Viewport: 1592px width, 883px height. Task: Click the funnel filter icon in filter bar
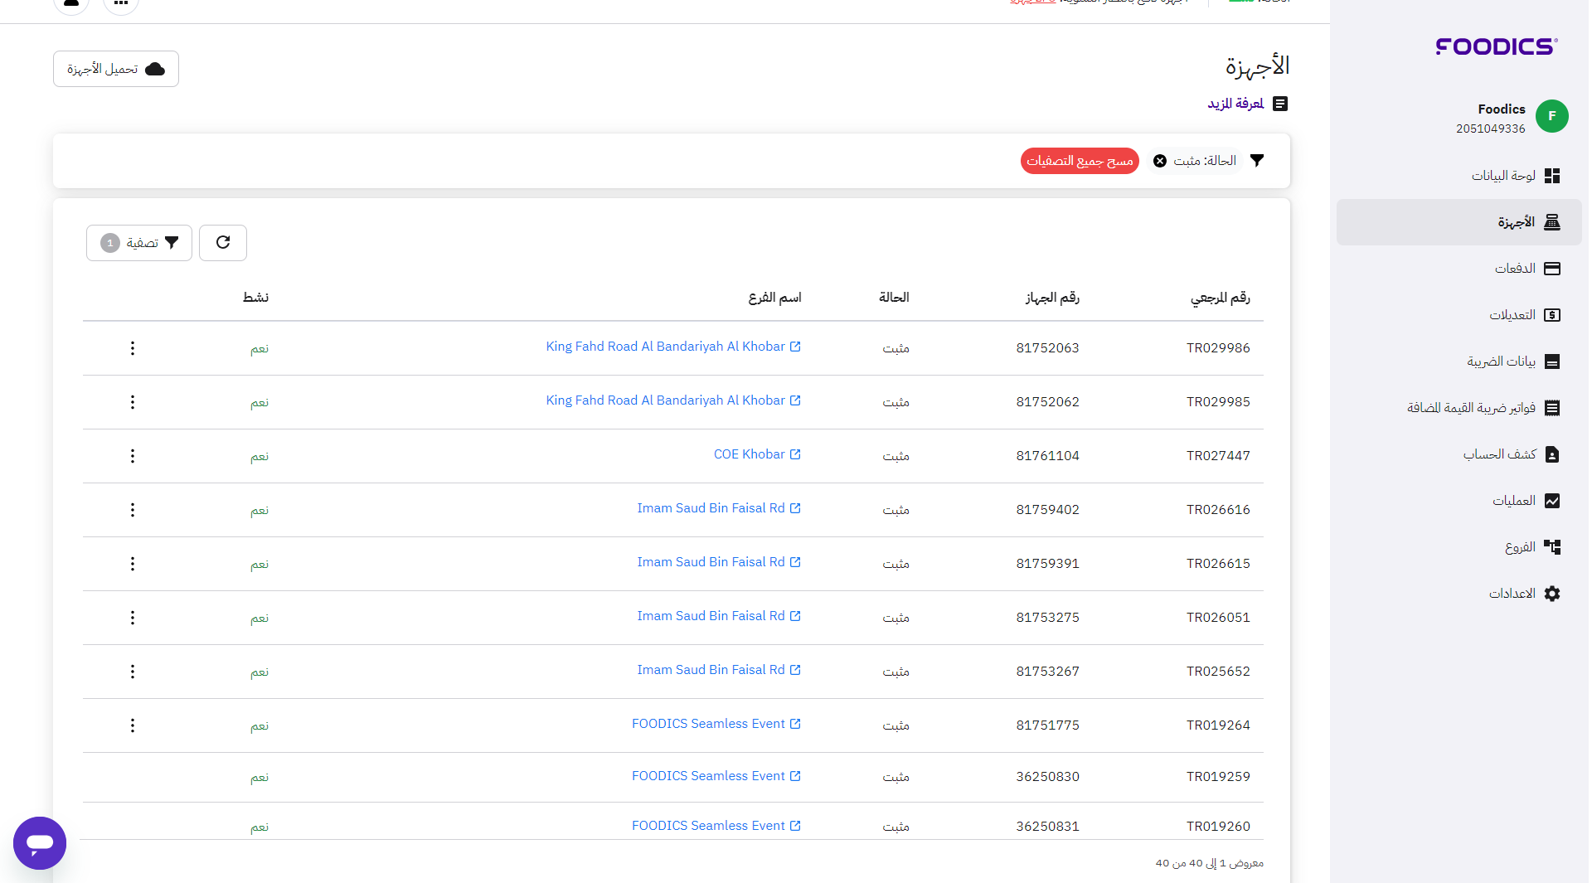pos(1257,161)
